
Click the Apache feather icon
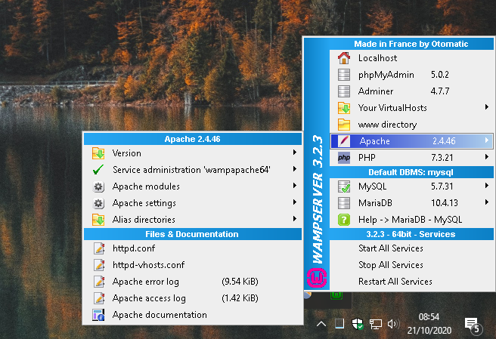tap(344, 141)
